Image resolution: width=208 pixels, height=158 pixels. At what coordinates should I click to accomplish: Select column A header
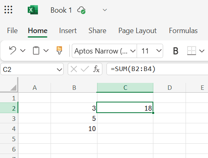click(x=35, y=88)
